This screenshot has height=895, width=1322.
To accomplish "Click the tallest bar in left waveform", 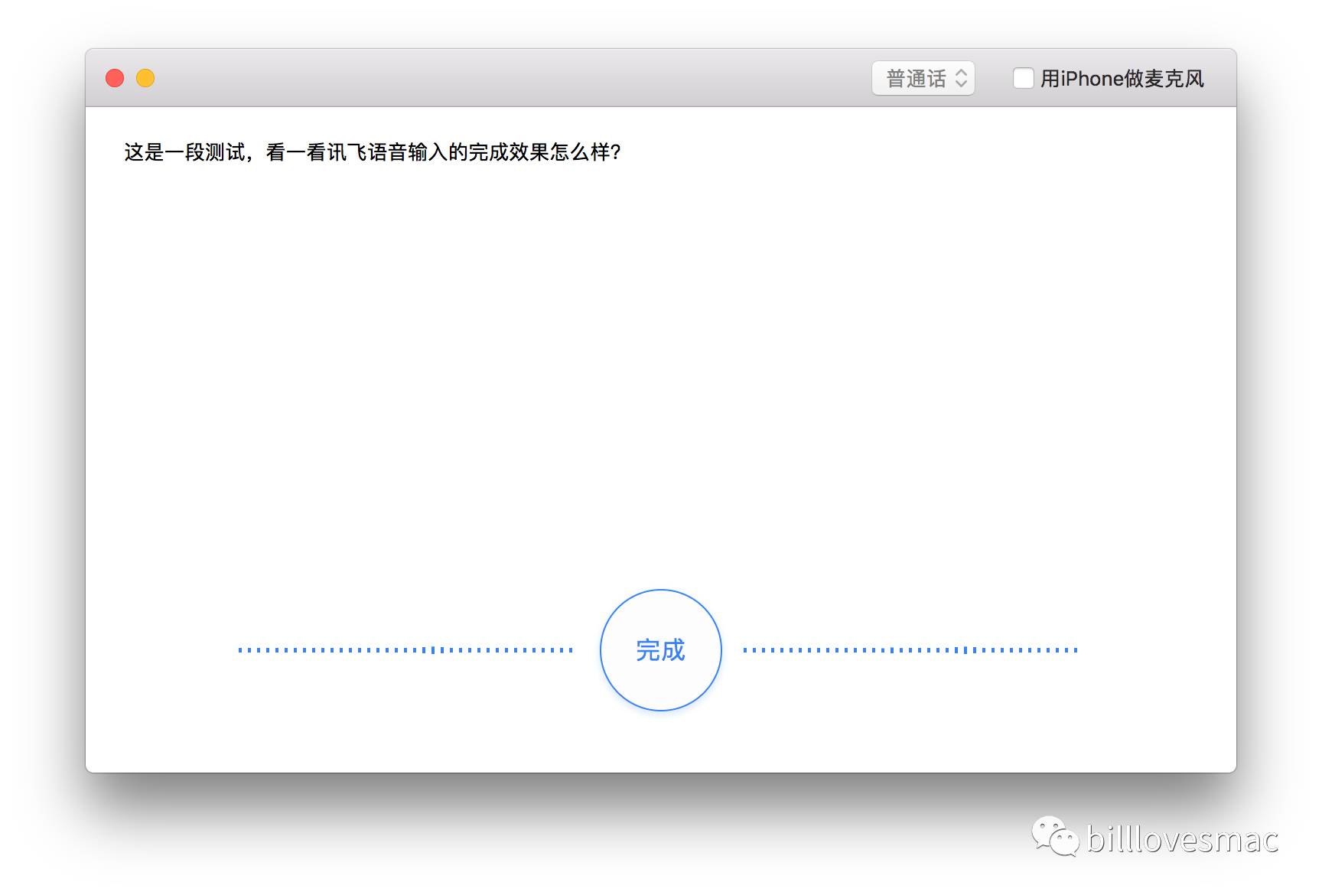I will coord(433,650).
